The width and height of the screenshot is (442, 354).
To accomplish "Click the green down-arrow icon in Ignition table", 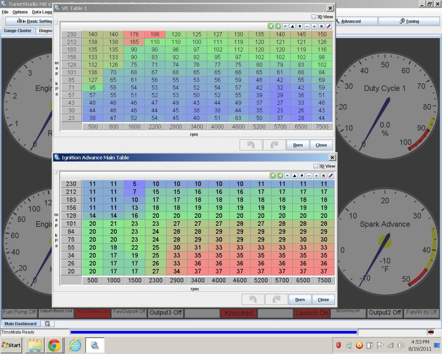I will 280,176.
